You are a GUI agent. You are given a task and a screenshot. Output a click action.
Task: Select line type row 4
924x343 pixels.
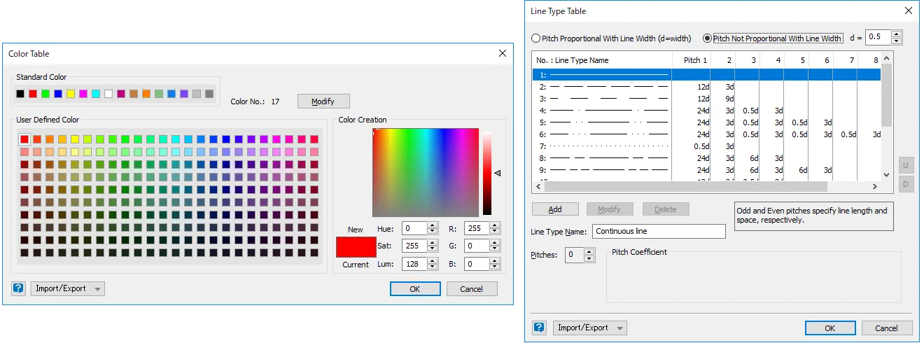pyautogui.click(x=706, y=111)
